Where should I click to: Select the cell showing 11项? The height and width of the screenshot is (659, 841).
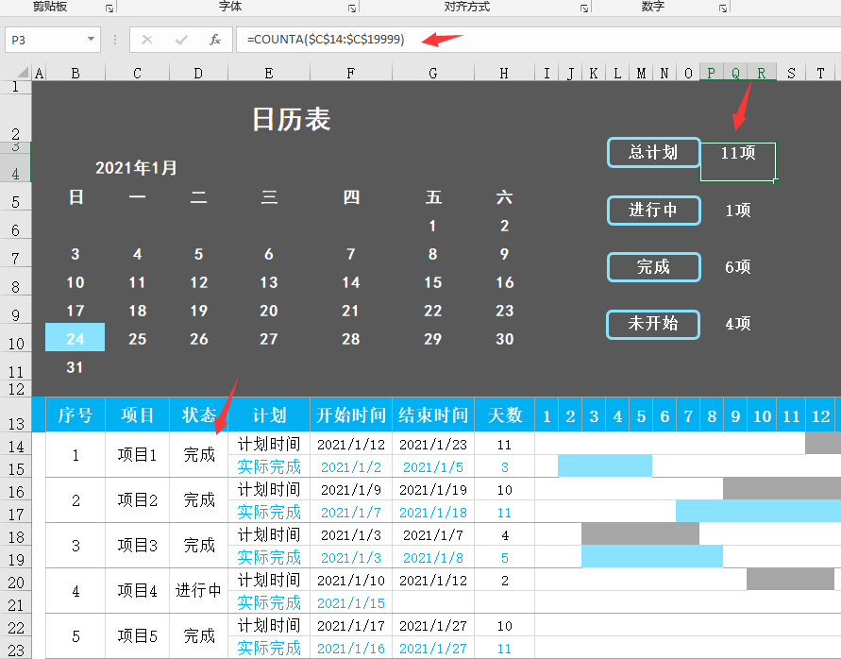738,161
